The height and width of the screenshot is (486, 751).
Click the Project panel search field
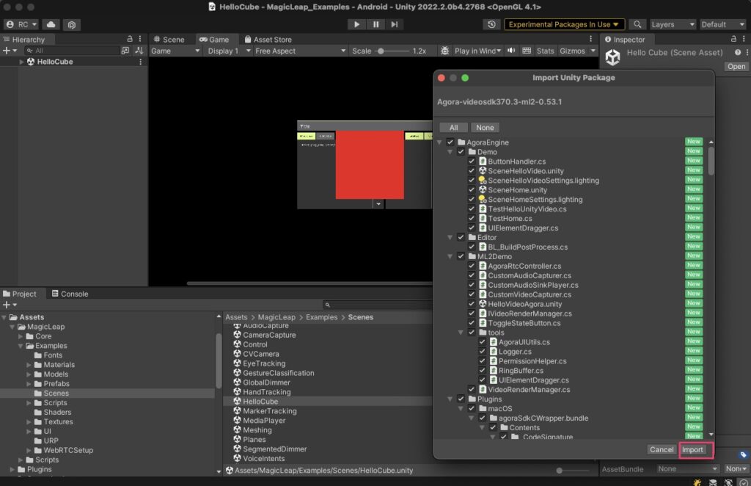tap(378, 305)
